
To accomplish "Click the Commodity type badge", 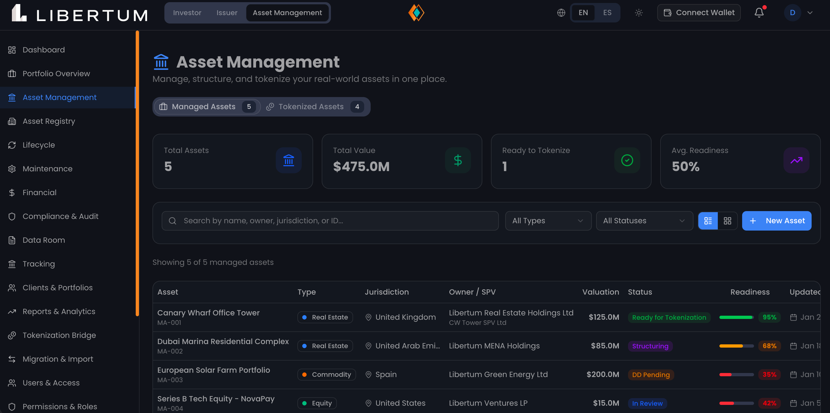I will (326, 375).
